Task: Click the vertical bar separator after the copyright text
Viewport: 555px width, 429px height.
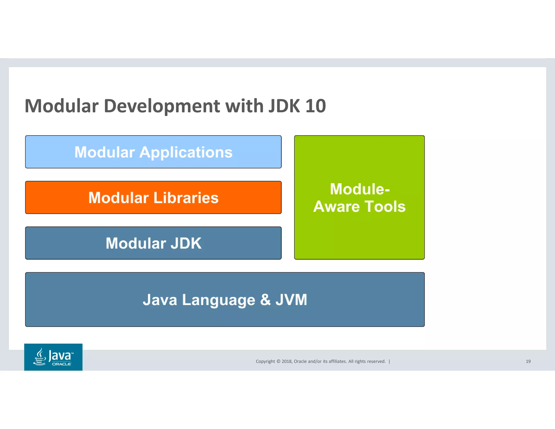Action: 389,361
